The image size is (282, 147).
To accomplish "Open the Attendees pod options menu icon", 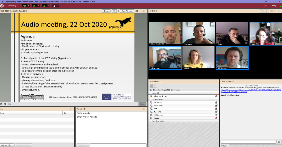I will point(215,81).
